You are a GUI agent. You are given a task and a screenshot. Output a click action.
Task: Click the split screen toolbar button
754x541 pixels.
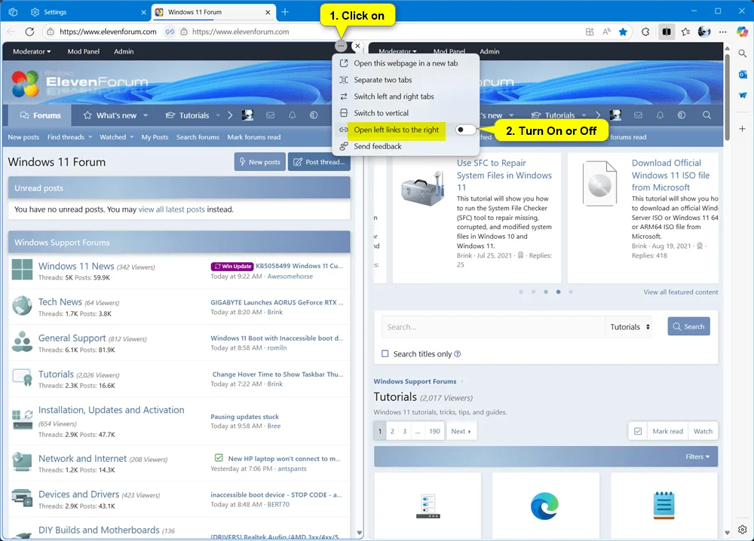666,32
